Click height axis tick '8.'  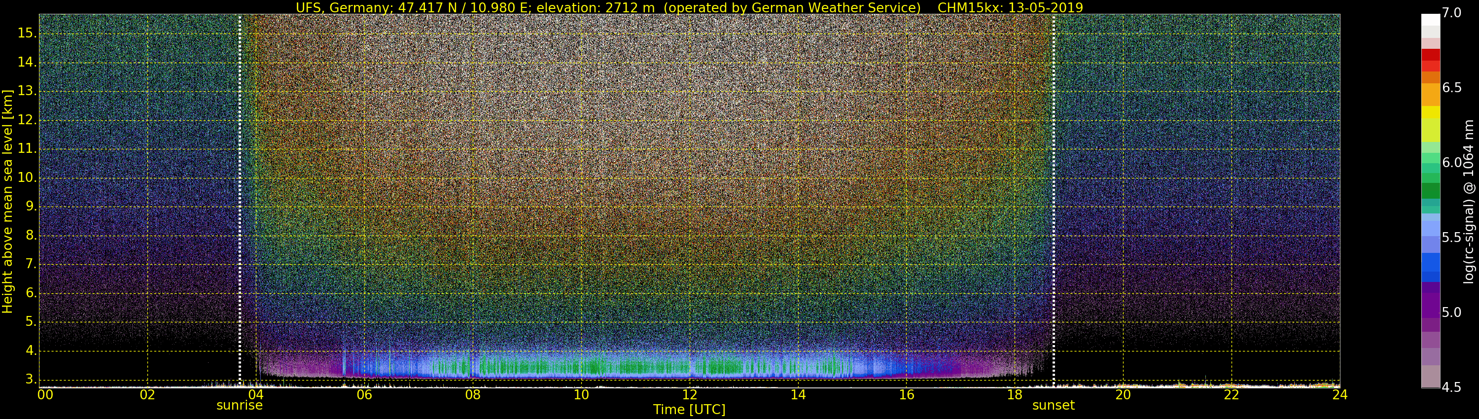[30, 235]
